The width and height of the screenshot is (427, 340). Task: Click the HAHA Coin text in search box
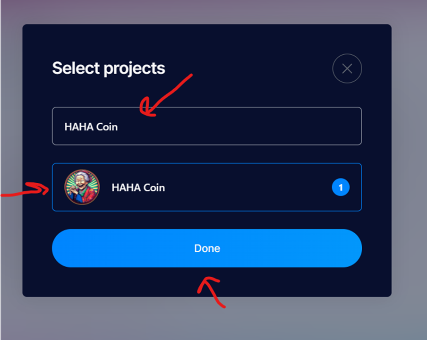pyautogui.click(x=91, y=127)
